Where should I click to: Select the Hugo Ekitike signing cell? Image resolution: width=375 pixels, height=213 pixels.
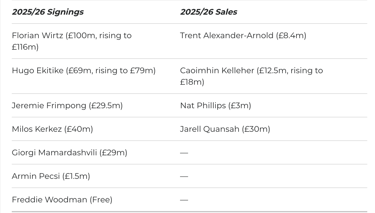pos(84,71)
